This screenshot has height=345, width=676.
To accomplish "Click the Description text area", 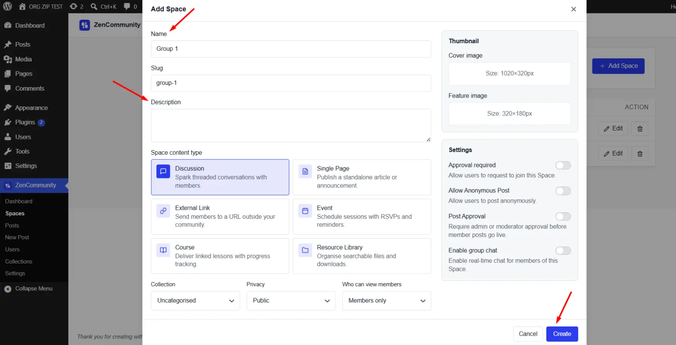I will pos(291,125).
